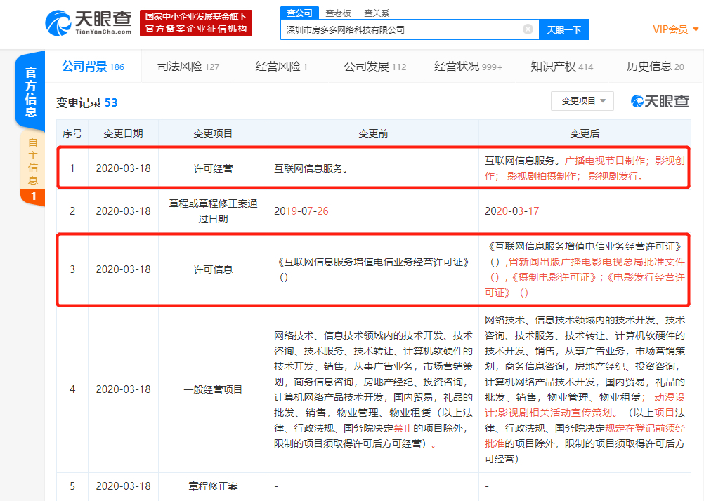Switch to the 公司背景 186 tab
This screenshot has height=501, width=704.
93,67
